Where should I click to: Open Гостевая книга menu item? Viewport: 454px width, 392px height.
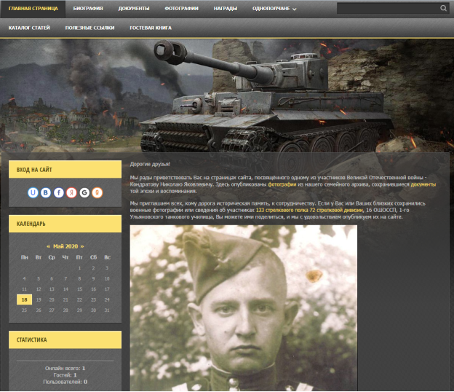(151, 28)
